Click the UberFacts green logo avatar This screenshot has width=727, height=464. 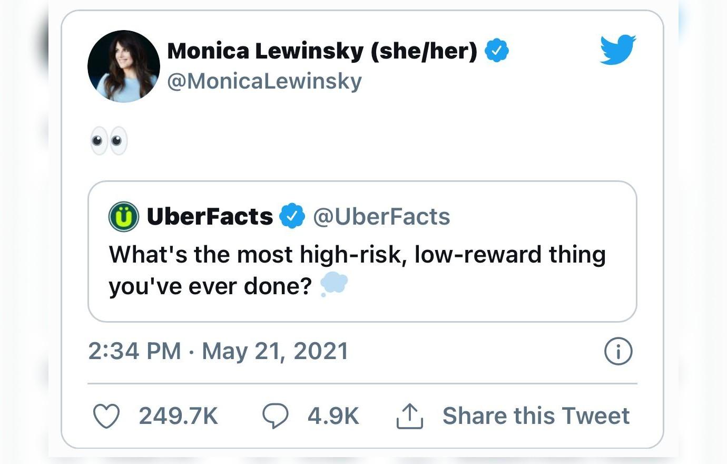(x=124, y=216)
